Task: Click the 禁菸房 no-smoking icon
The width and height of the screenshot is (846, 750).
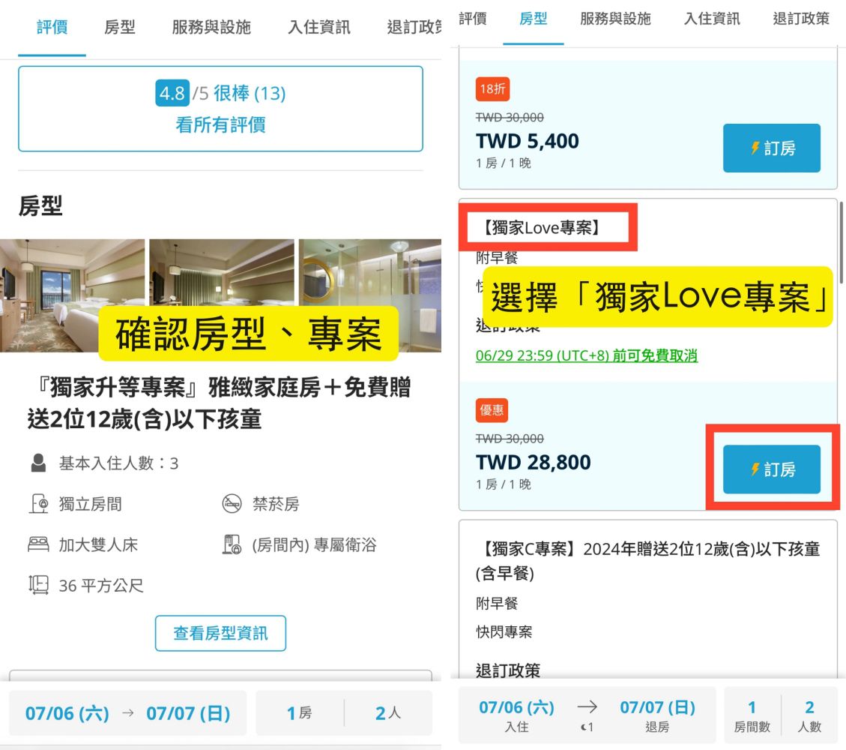Action: coord(232,504)
